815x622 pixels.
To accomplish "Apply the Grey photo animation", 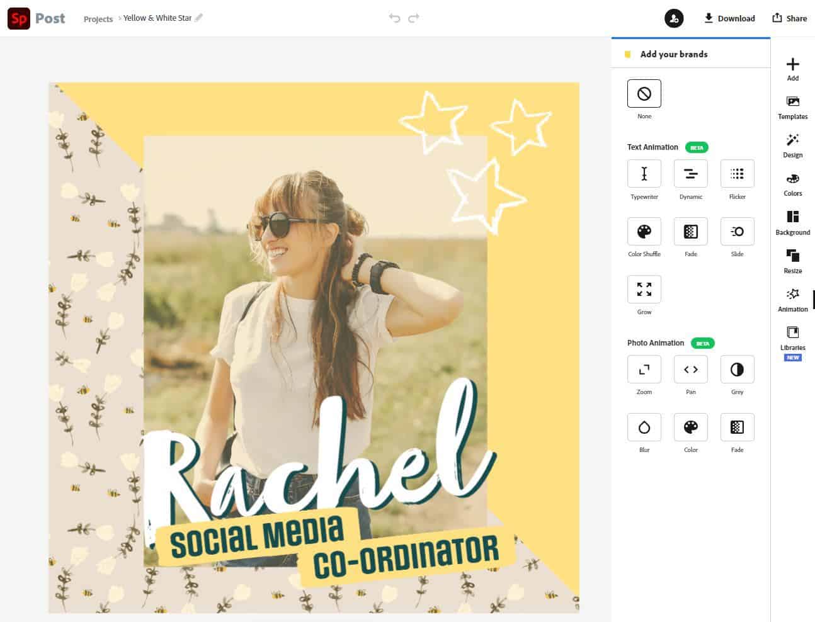I will coord(737,370).
